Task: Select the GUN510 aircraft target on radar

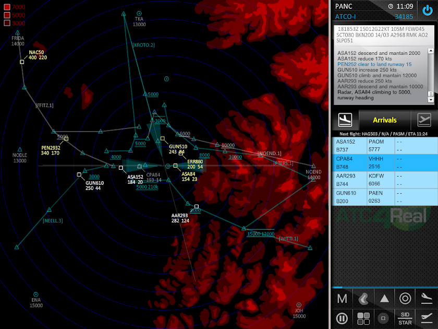Action: click(x=162, y=138)
